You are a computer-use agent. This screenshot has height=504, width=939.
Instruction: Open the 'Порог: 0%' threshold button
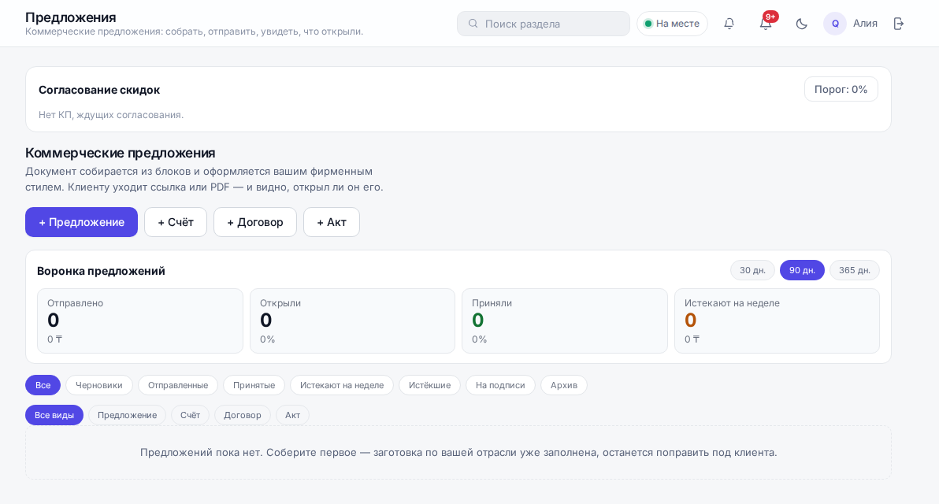tap(841, 89)
